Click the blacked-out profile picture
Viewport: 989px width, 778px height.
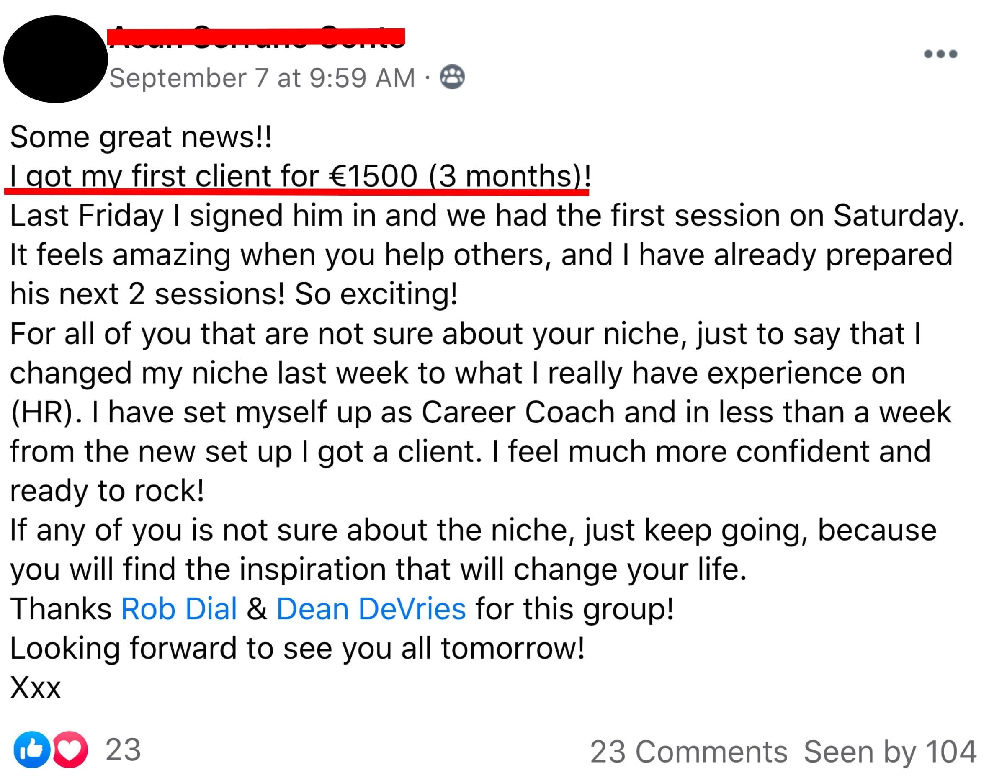(x=56, y=59)
